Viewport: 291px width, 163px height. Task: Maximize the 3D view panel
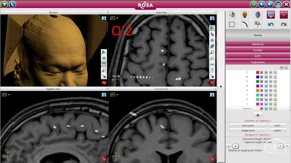pyautogui.click(x=104, y=18)
